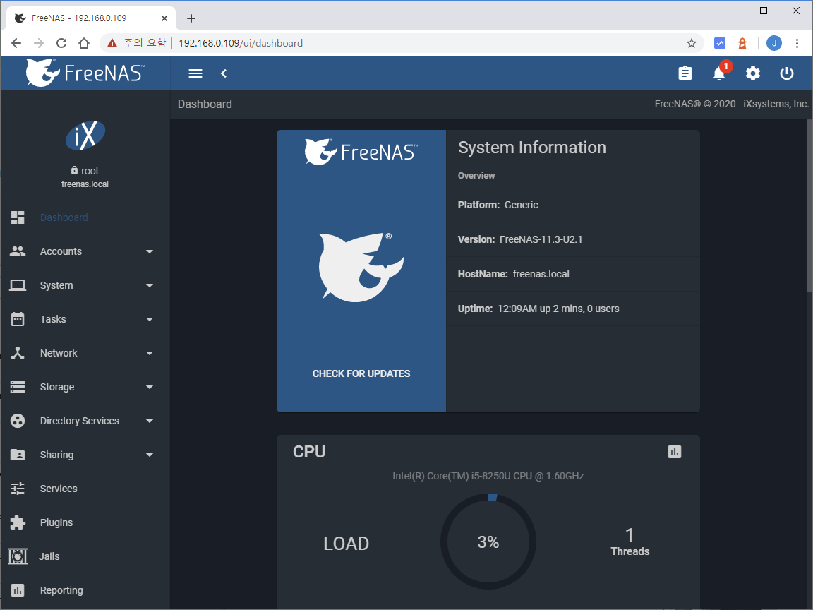Expand the Storage dropdown arrow
813x610 pixels.
tap(150, 387)
